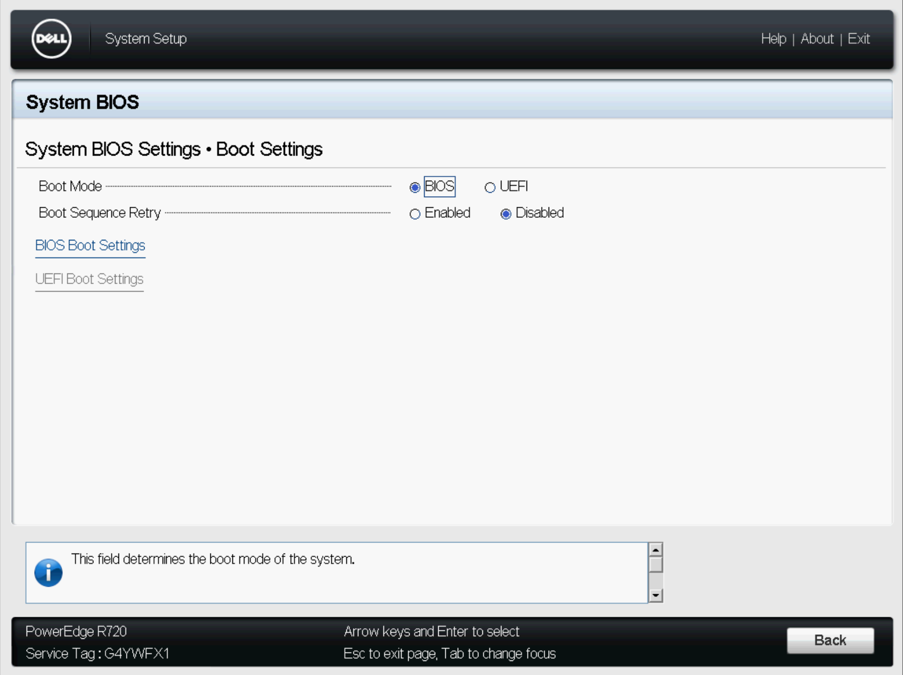Enable Boot Sequence Retry
The width and height of the screenshot is (903, 675).
click(x=415, y=214)
